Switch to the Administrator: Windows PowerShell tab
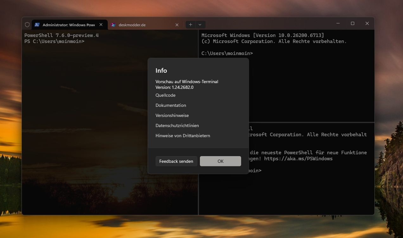This screenshot has width=403, height=238. click(x=69, y=25)
